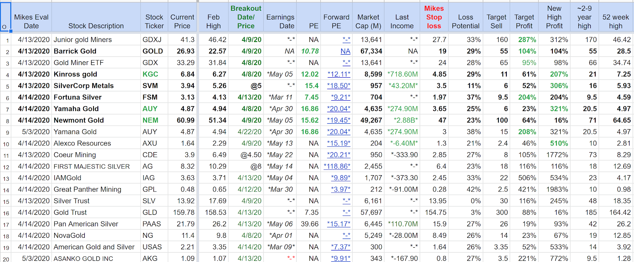This screenshot has height=262, width=634.
Task: Open the *9.89* link for IAMGold
Action: click(341, 178)
